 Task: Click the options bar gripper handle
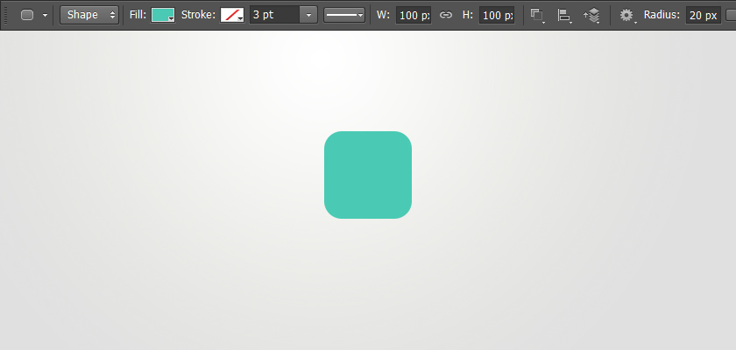6,15
